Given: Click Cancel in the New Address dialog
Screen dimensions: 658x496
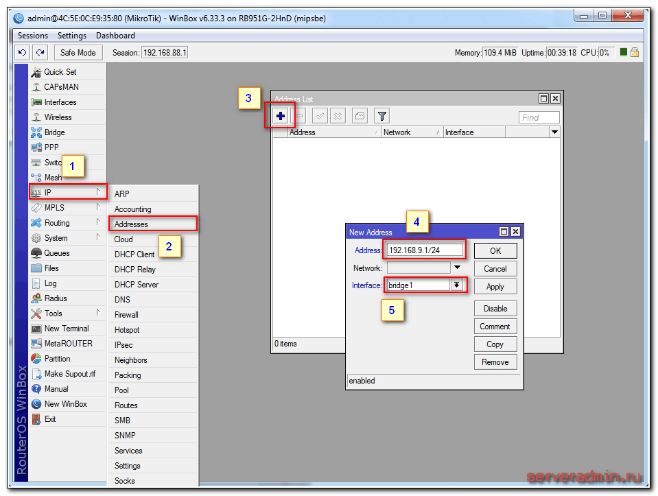Looking at the screenshot, I should (x=495, y=268).
